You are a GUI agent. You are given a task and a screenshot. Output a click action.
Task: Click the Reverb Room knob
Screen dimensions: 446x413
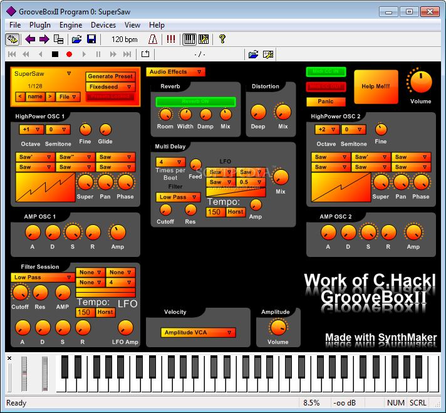[x=165, y=115]
